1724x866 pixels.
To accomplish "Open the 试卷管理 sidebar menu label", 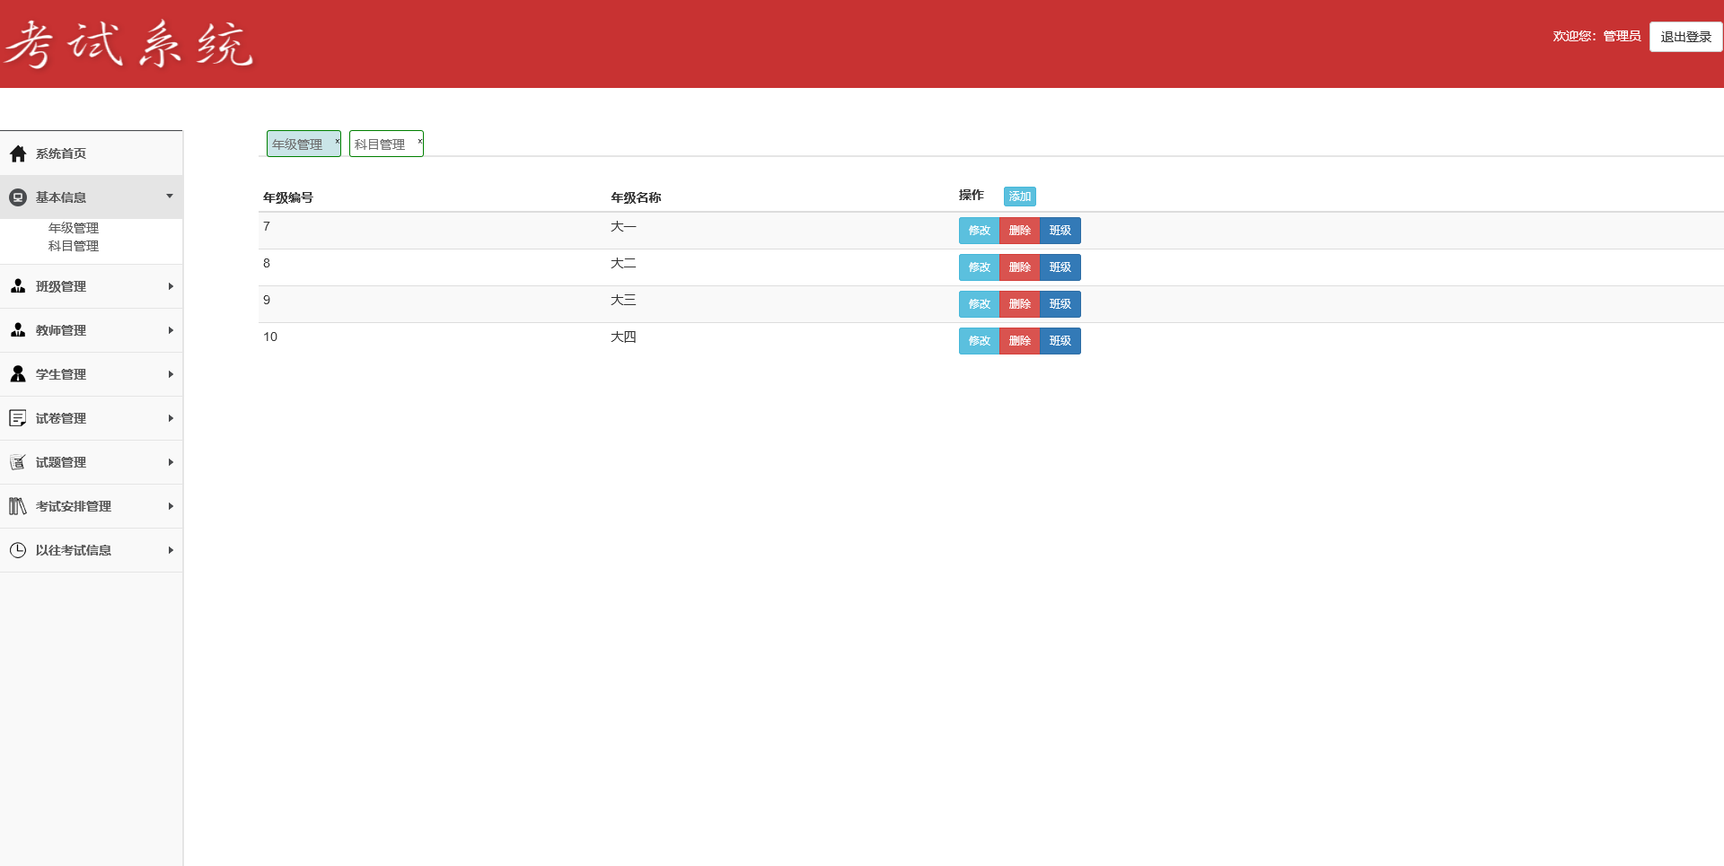I will 61,418.
